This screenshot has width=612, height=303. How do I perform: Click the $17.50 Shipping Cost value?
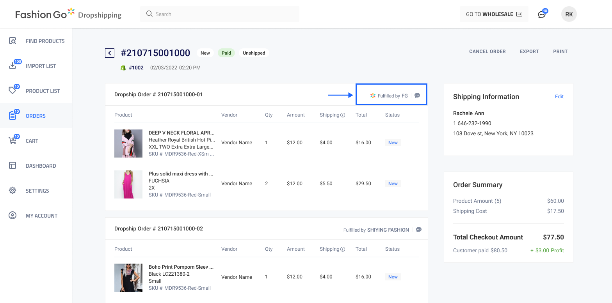pyautogui.click(x=555, y=211)
